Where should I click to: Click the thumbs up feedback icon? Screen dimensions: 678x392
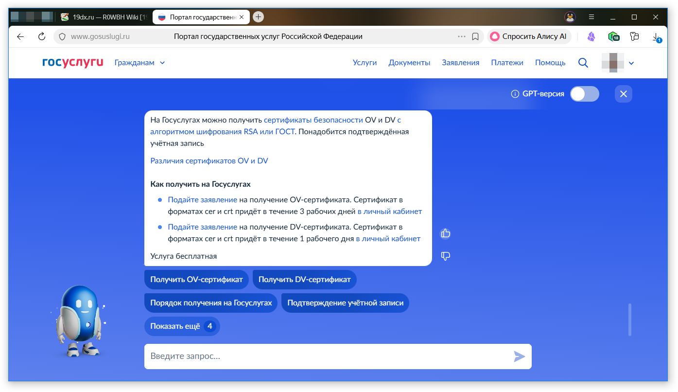tap(445, 233)
